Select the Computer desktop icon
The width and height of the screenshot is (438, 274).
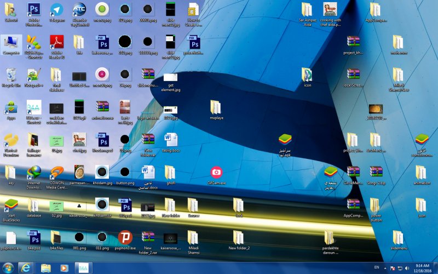[11, 42]
